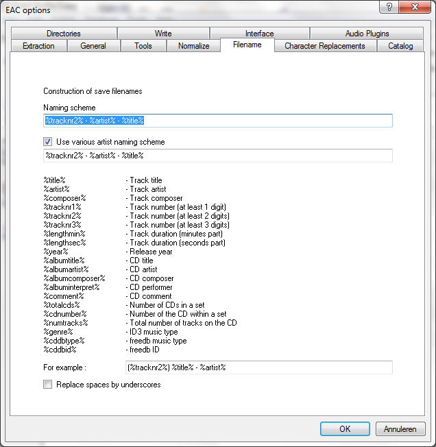Confirm settings with the OK button
Screen dimensions: 436x447
click(x=345, y=428)
